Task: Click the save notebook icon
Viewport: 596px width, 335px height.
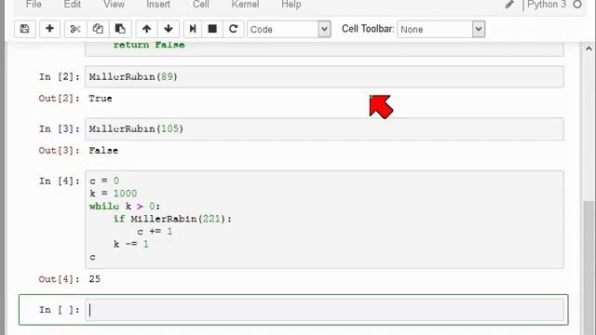Action: point(25,29)
